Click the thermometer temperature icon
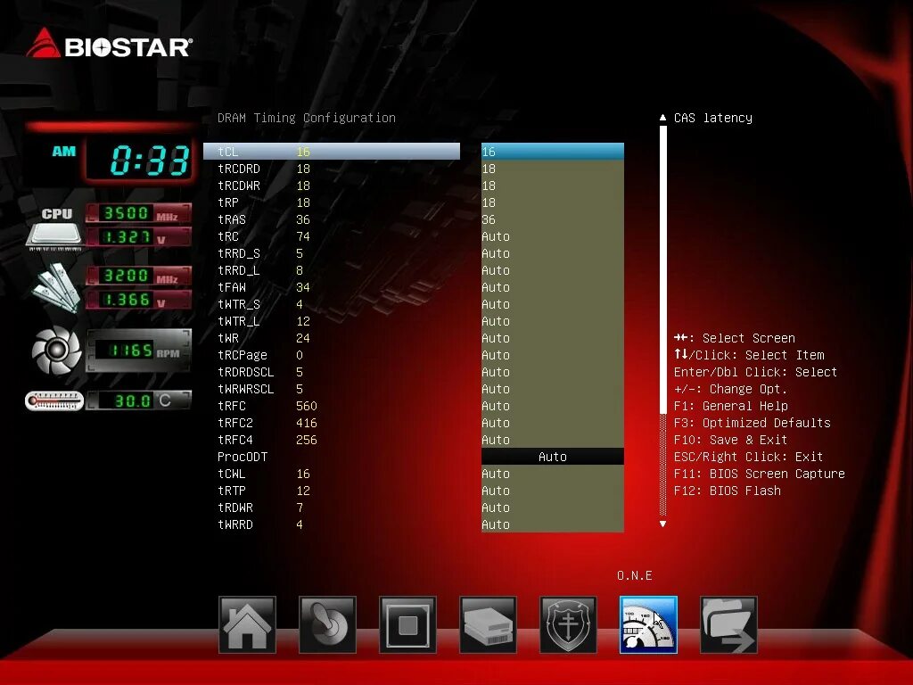Image resolution: width=913 pixels, height=685 pixels. (x=54, y=400)
